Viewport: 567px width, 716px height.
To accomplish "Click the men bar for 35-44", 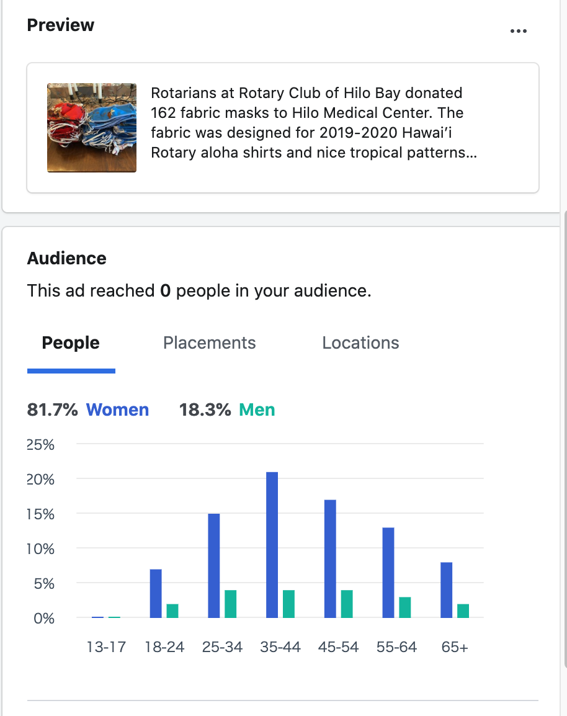I will tap(288, 604).
